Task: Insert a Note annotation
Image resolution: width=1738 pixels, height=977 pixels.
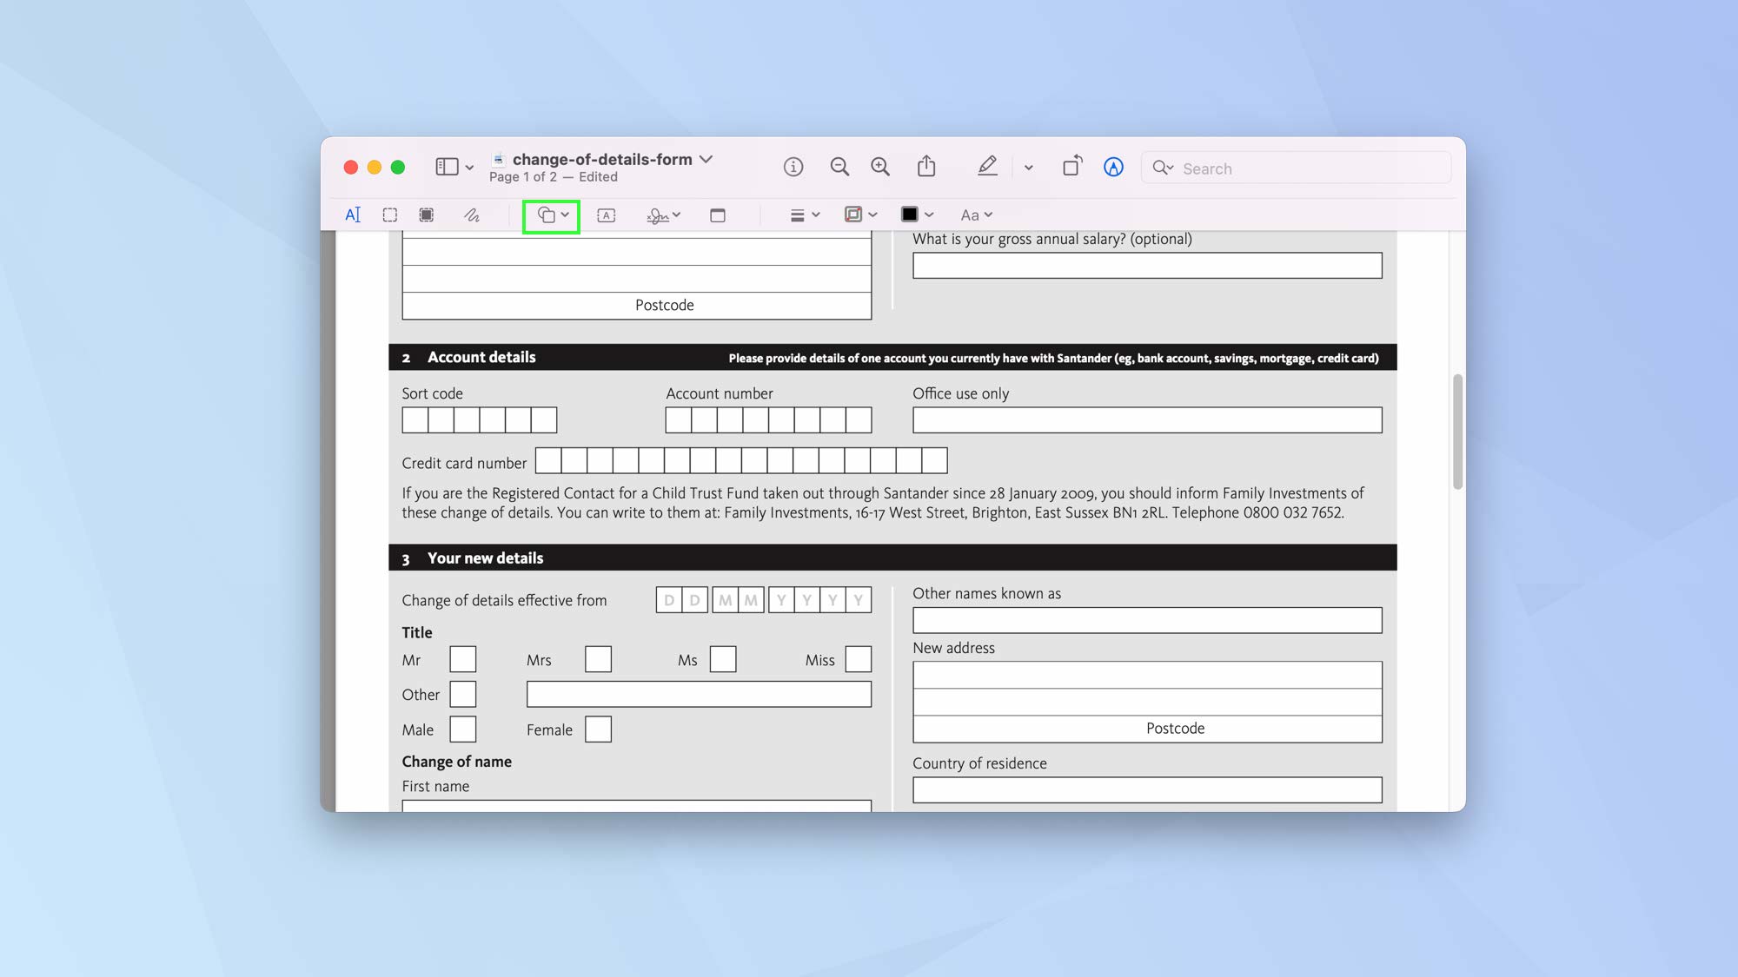Action: click(717, 215)
